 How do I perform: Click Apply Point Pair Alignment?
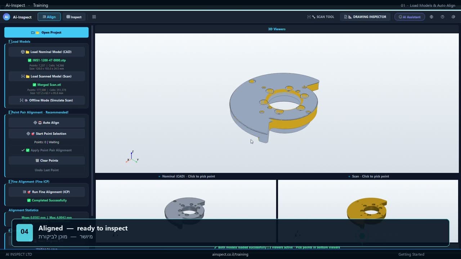(x=46, y=150)
